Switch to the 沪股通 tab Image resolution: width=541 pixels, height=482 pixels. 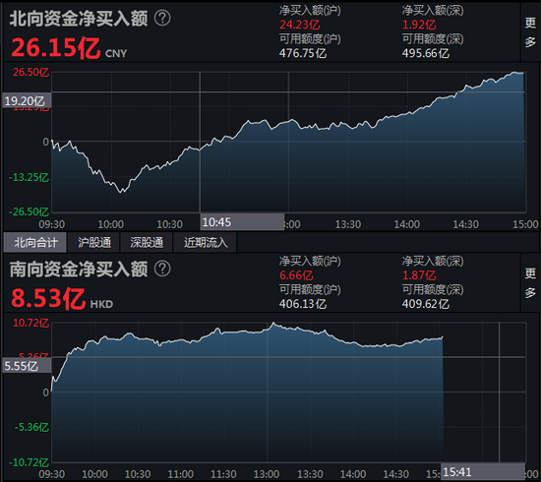(93, 242)
